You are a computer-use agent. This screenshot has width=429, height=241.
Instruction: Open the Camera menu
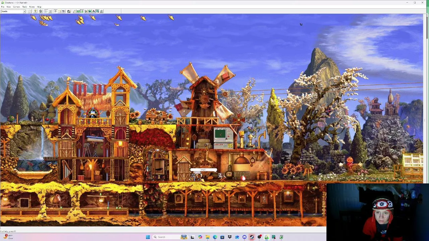click(x=16, y=7)
